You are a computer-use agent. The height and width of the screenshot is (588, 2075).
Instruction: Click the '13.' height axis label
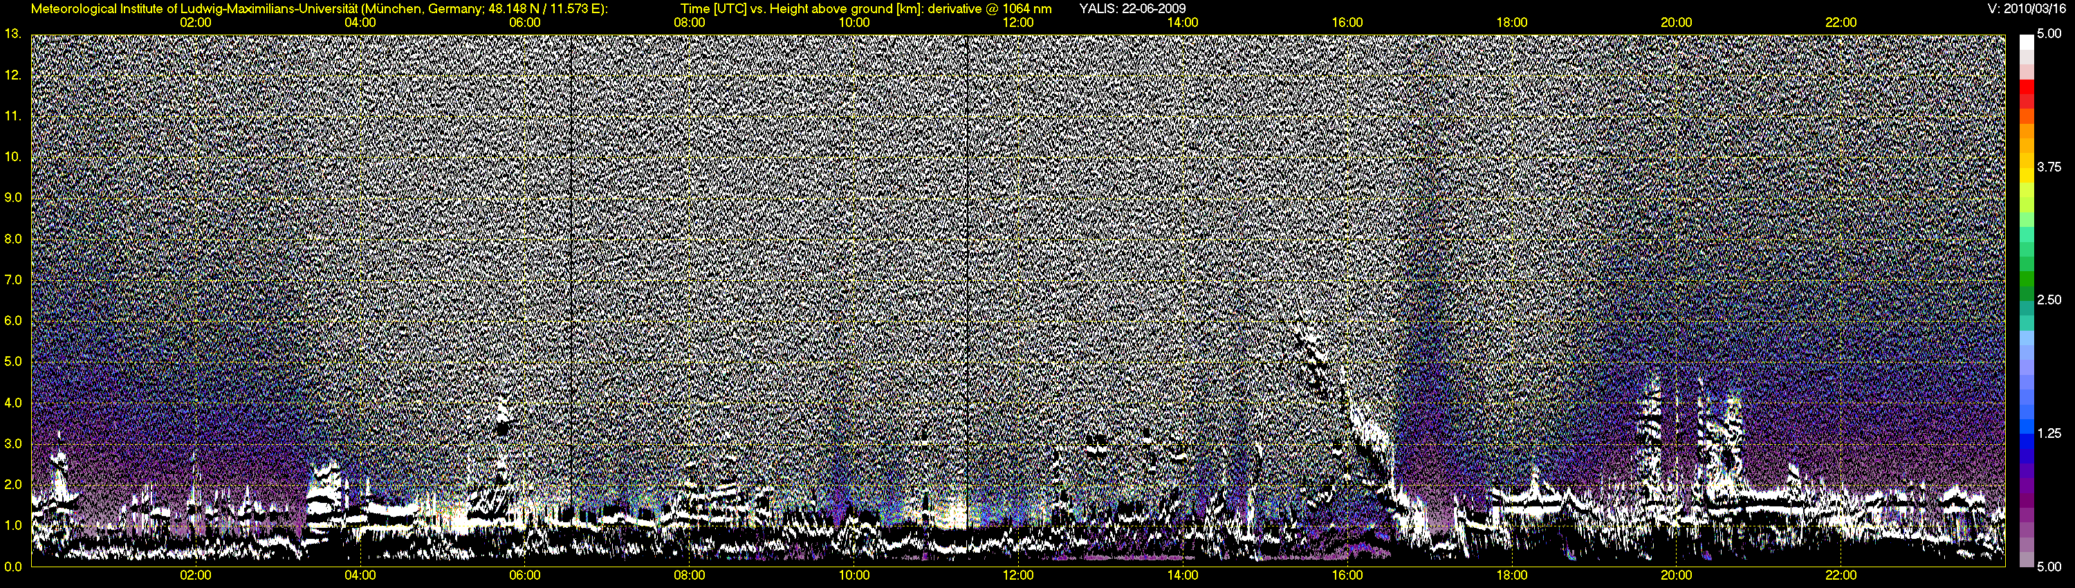click(x=12, y=34)
